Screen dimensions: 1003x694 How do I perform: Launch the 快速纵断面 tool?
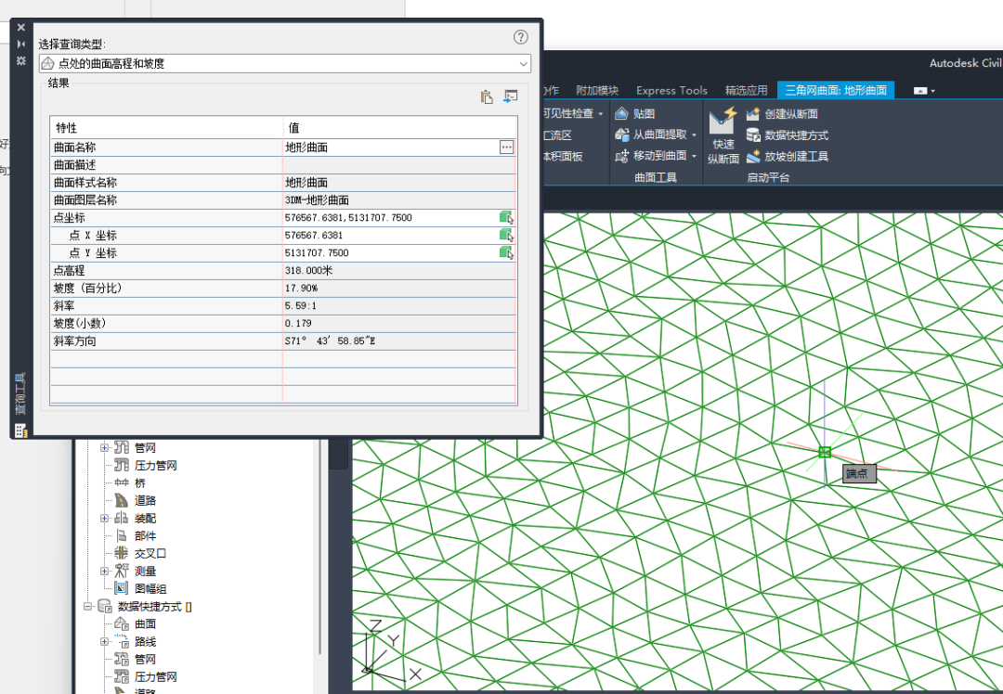pyautogui.click(x=723, y=136)
